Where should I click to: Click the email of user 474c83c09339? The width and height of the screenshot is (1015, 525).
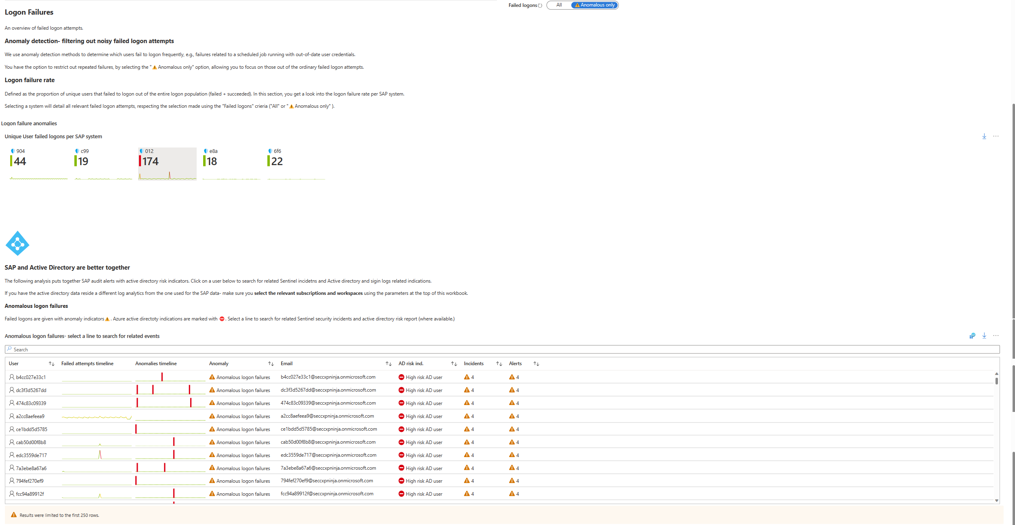pos(328,403)
